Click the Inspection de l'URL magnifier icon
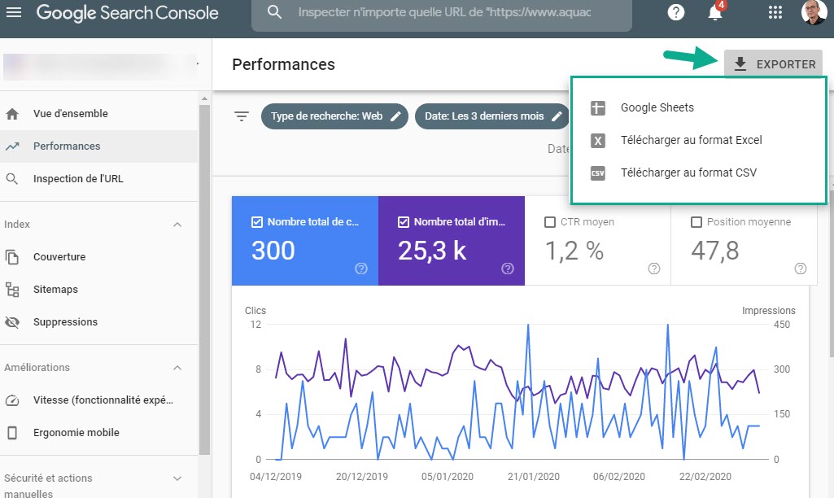834x498 pixels. [x=12, y=179]
